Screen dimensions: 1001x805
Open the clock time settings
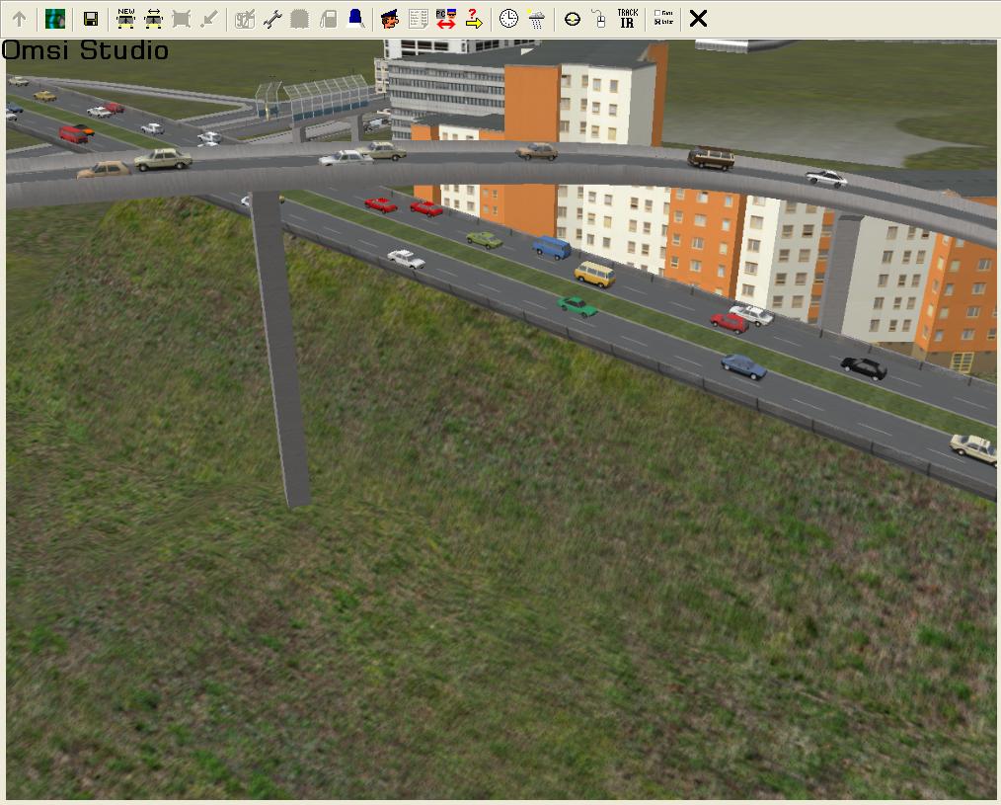pyautogui.click(x=508, y=19)
